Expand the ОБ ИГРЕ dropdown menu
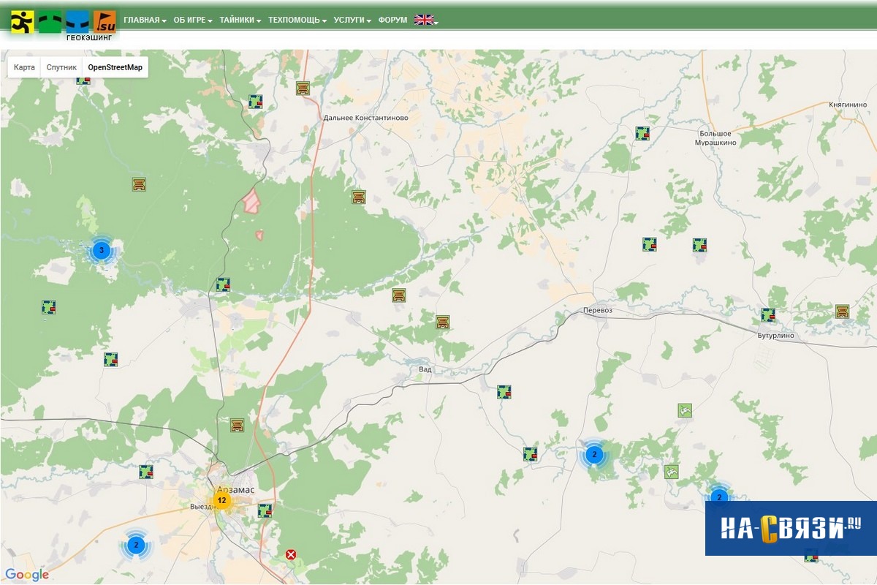The image size is (877, 585). pos(192,20)
